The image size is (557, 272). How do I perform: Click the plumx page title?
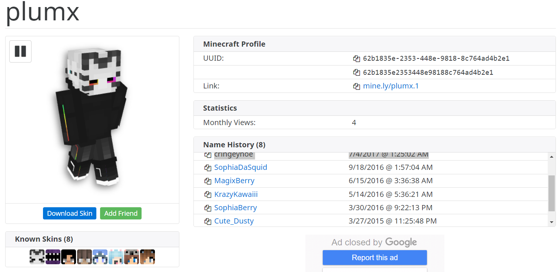point(43,12)
